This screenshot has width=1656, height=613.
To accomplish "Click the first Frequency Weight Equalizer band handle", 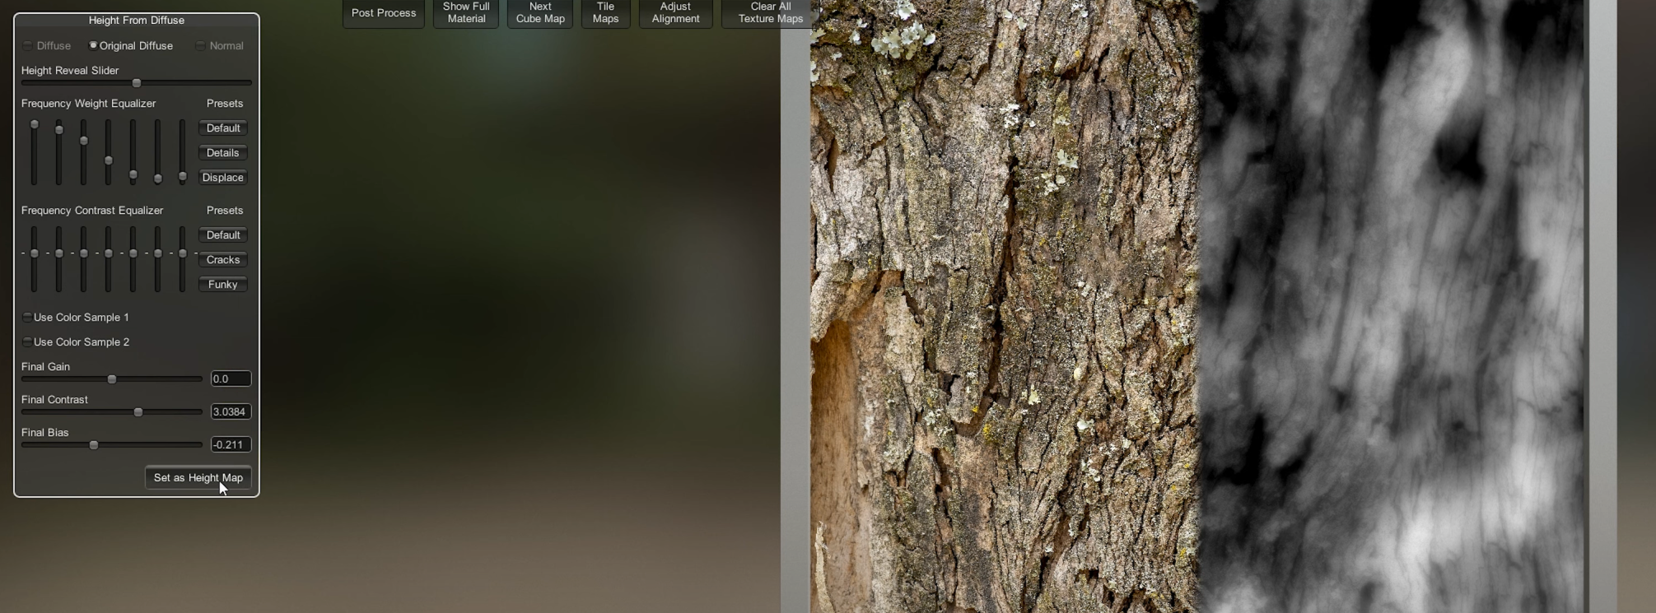I will 35,125.
